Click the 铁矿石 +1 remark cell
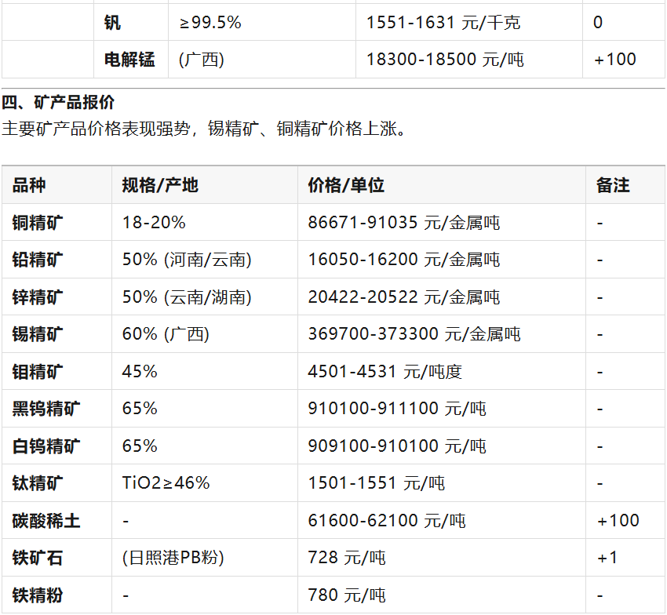The height and width of the screenshot is (615, 667). (x=607, y=558)
